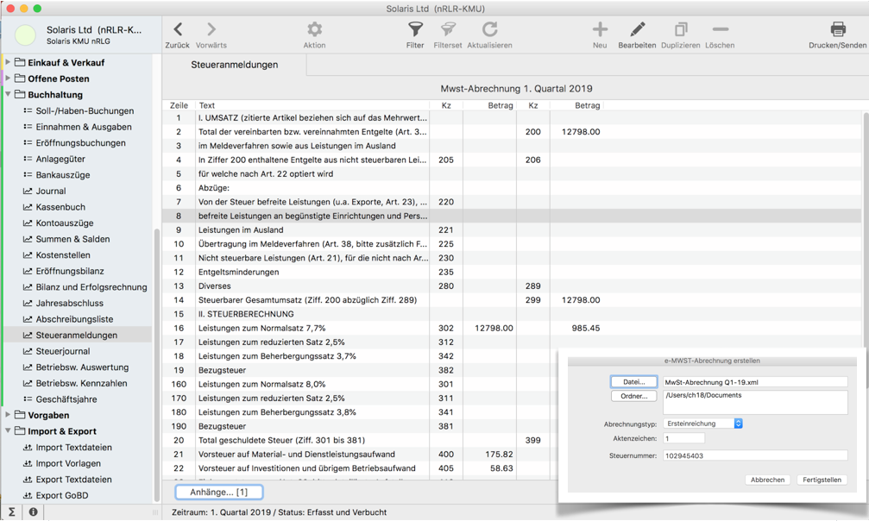Click the Filter funnel icon
Screen dimensions: 869x521
pos(415,30)
